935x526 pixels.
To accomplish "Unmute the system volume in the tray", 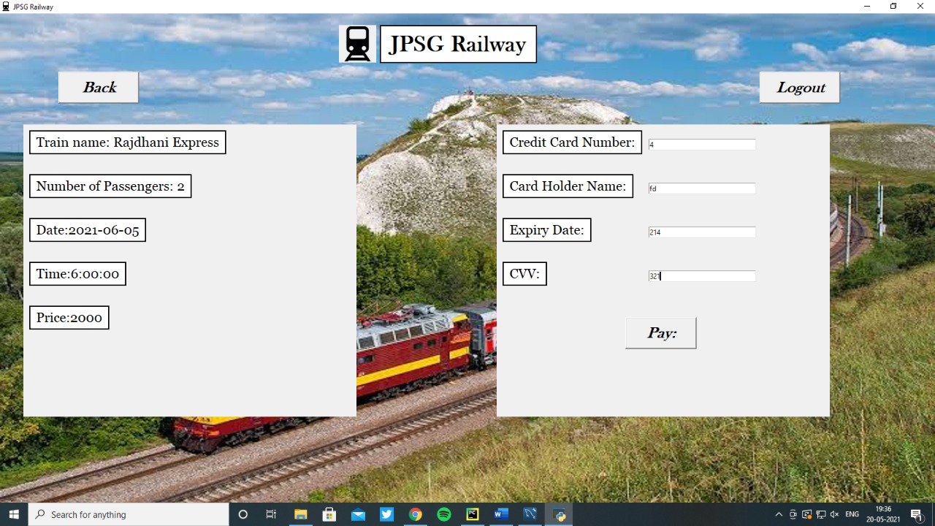I will [834, 514].
